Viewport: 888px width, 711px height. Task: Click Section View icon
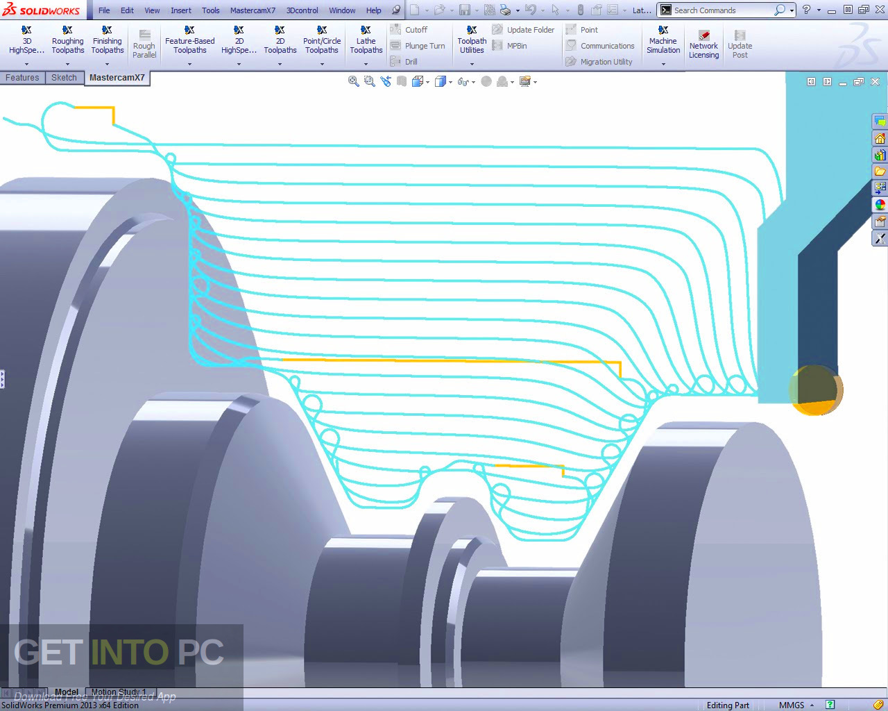pyautogui.click(x=402, y=81)
